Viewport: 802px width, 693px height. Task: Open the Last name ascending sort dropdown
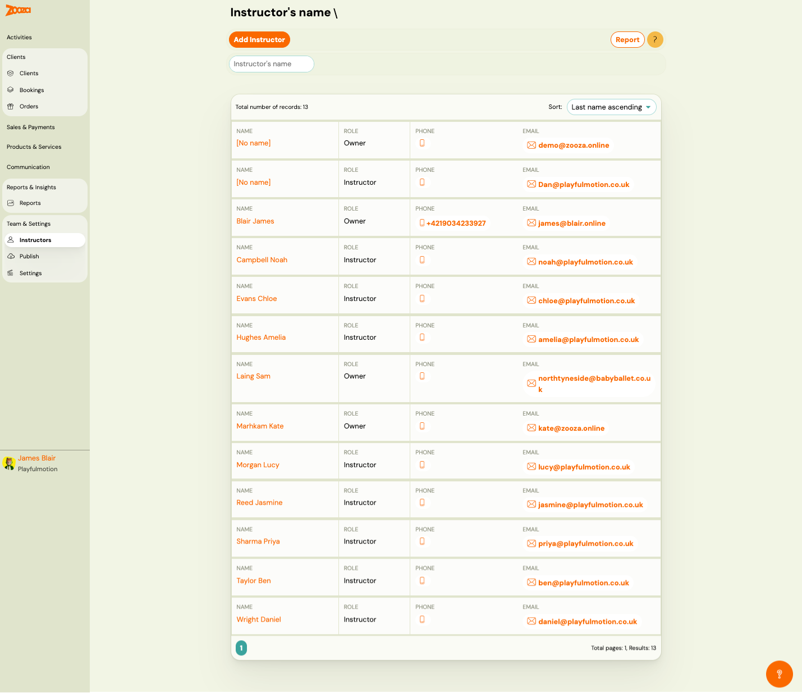611,107
